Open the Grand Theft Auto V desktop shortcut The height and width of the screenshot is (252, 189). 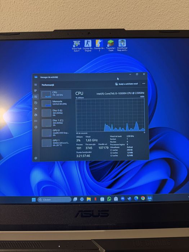(77, 46)
